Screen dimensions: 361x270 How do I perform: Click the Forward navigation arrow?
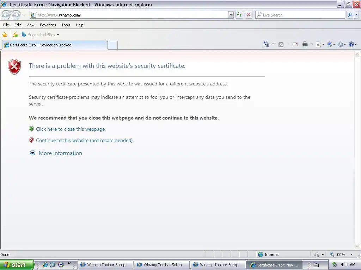click(x=16, y=15)
